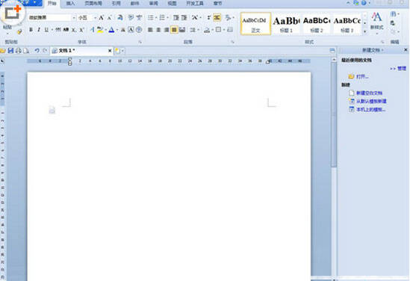Apply the highlighter text highlight color
Image resolution: width=410 pixels, height=281 pixels.
[x=100, y=30]
